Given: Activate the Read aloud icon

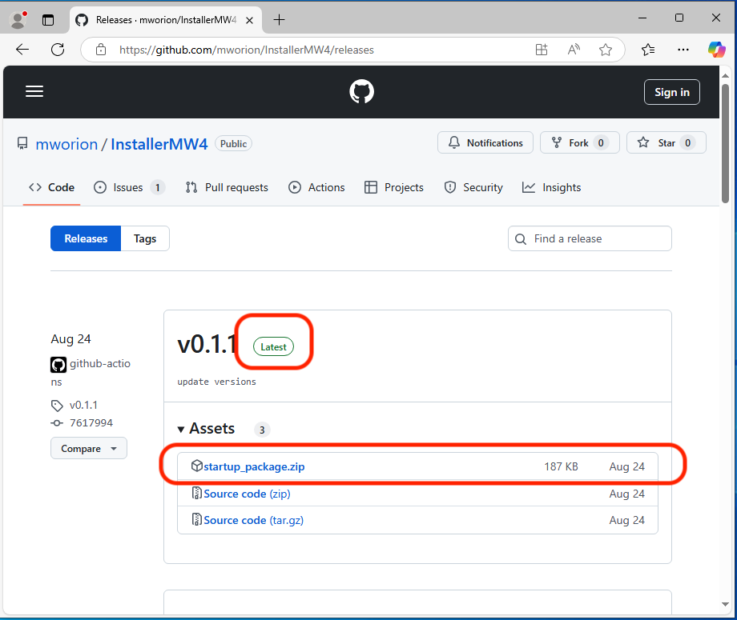Looking at the screenshot, I should click(574, 50).
